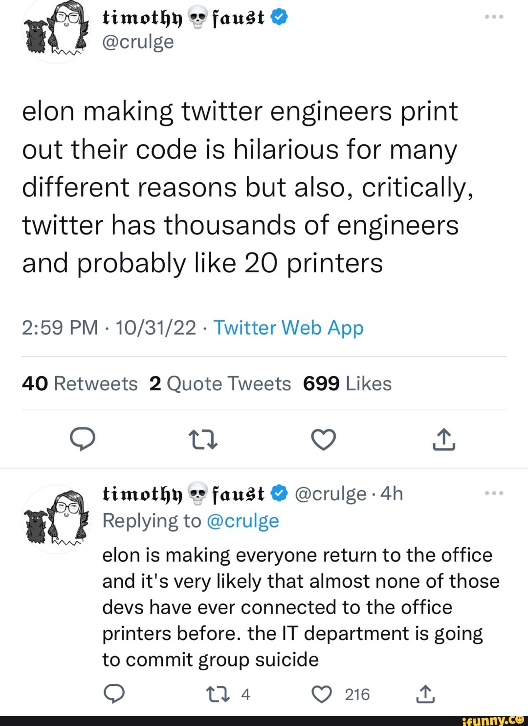Share the main tweet

coord(444,439)
